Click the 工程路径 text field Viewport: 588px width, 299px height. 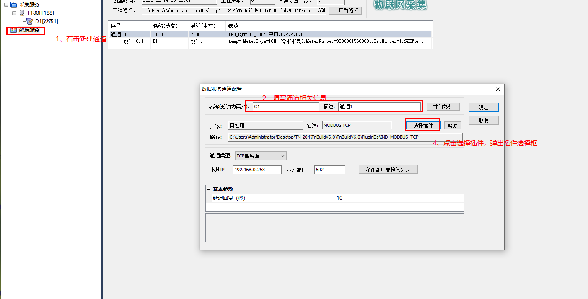234,11
